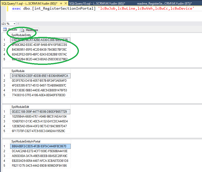
Task: Select row header 5 in the SysModuleEdit grid
Action: pos(6,131)
